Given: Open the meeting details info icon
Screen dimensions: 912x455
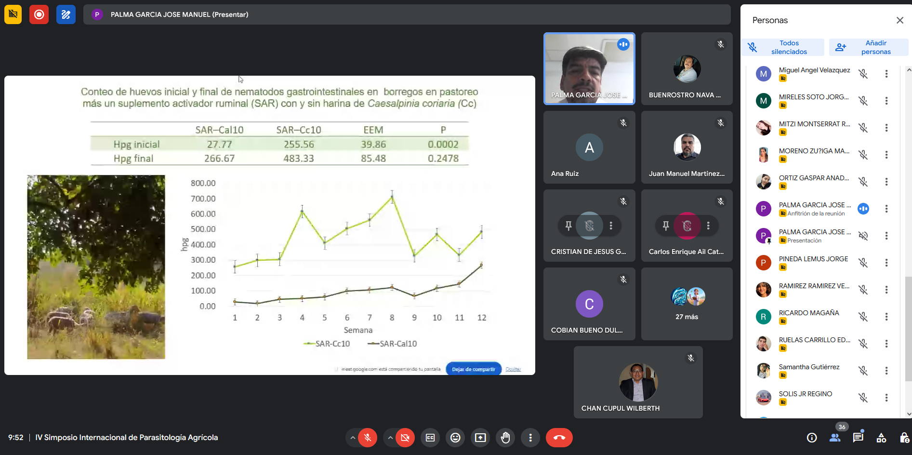Looking at the screenshot, I should click(x=812, y=438).
